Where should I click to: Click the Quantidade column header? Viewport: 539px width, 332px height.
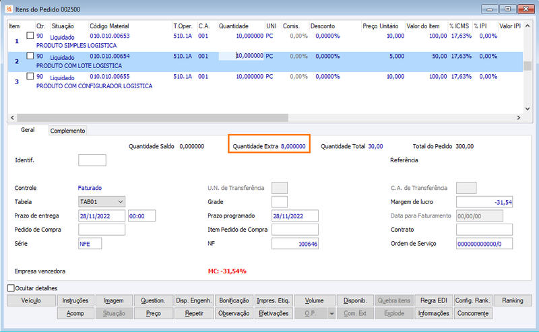pyautogui.click(x=234, y=26)
